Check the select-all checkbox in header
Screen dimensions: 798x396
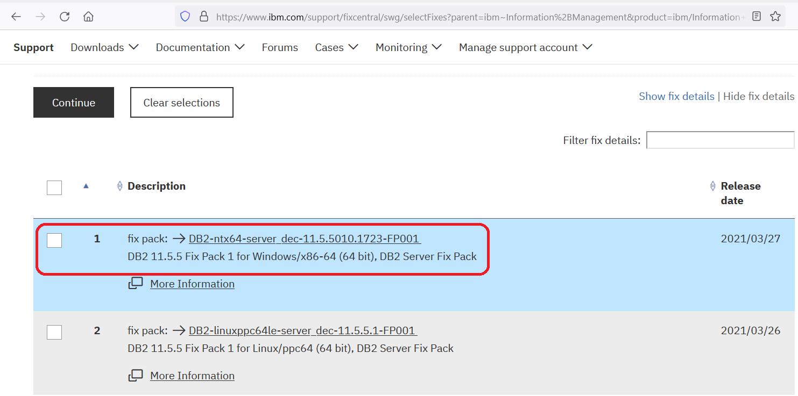point(54,188)
